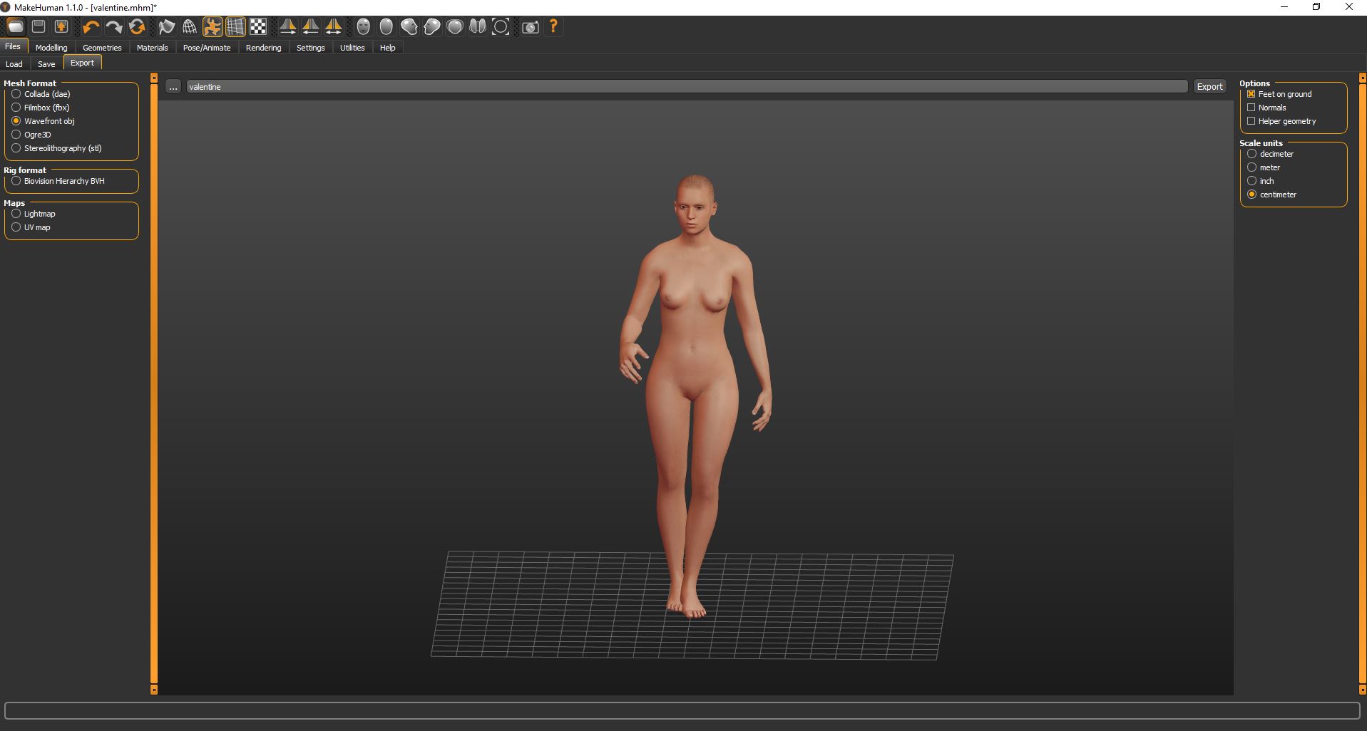Select UV map export option
Image resolution: width=1367 pixels, height=731 pixels.
click(31, 227)
